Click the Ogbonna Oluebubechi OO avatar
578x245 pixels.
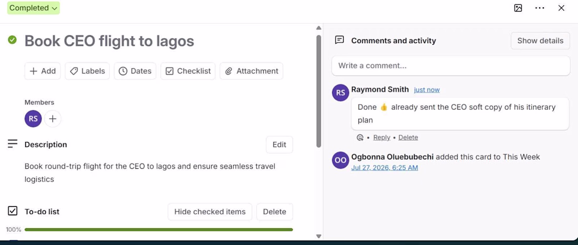point(340,160)
